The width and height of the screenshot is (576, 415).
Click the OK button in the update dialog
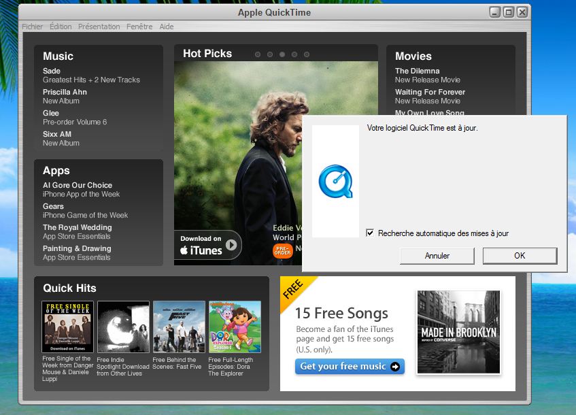pos(520,256)
